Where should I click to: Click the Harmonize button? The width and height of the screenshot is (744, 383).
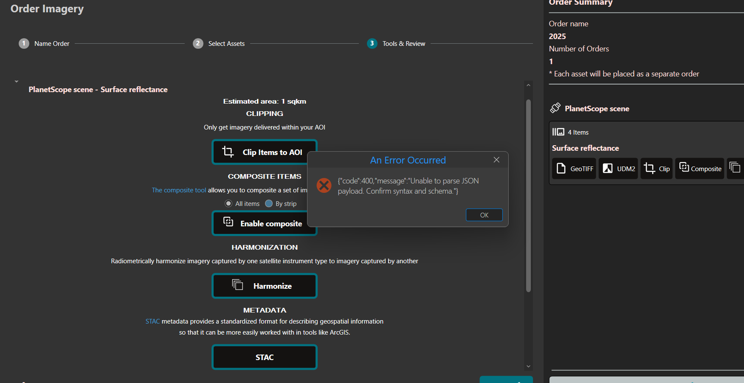(264, 286)
